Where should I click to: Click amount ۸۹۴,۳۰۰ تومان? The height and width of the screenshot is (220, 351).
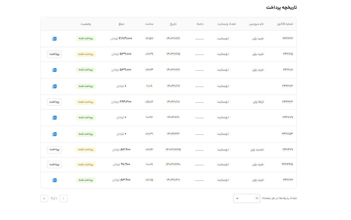(x=121, y=102)
